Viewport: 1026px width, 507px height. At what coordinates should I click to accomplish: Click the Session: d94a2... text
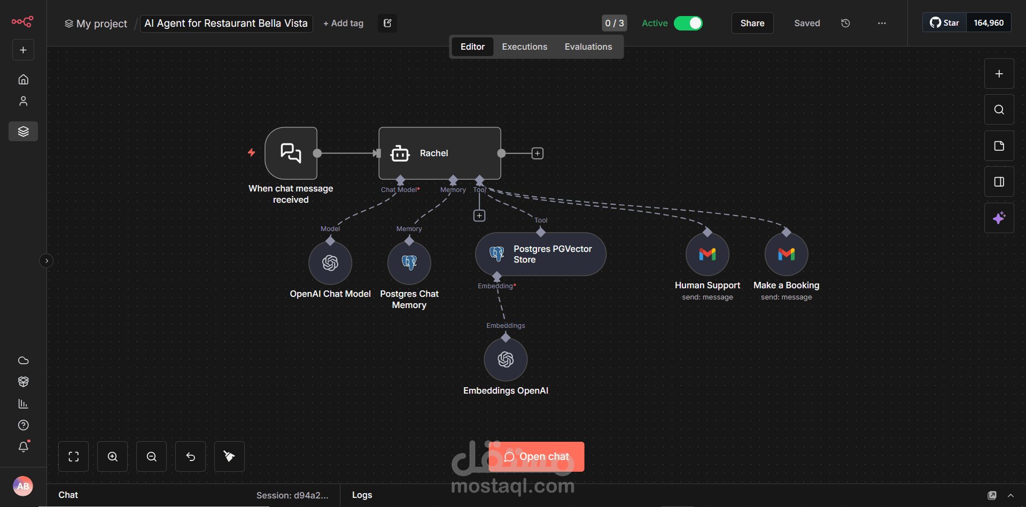(x=292, y=495)
